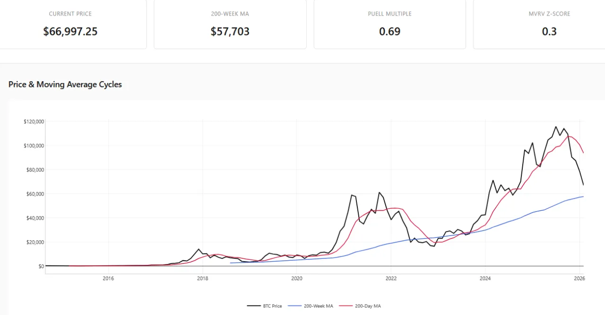The image size is (605, 315).
Task: Click the 2016 x-axis label
Action: click(108, 279)
